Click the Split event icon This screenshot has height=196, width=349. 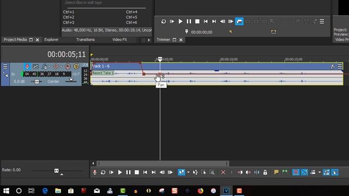[257, 172]
